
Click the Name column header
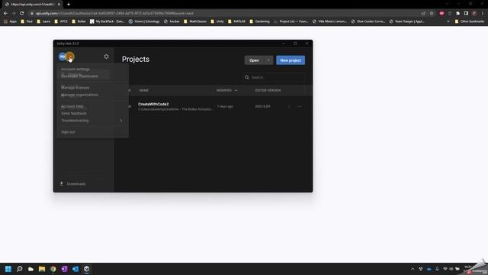(x=144, y=90)
